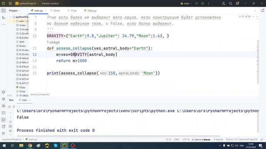Switch to the 26ert.py tab
The image size is (266, 149).
[x=90, y=11]
